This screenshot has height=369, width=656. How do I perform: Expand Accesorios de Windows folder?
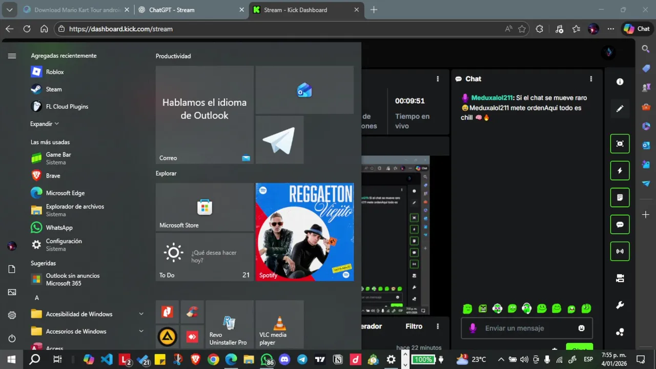[87, 332]
